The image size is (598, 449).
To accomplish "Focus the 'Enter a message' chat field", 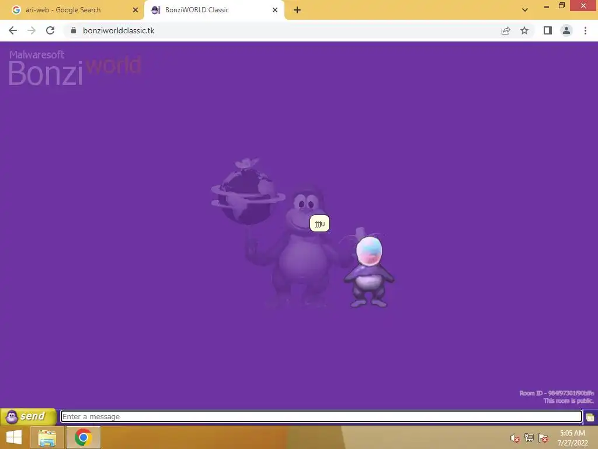I will (x=321, y=416).
